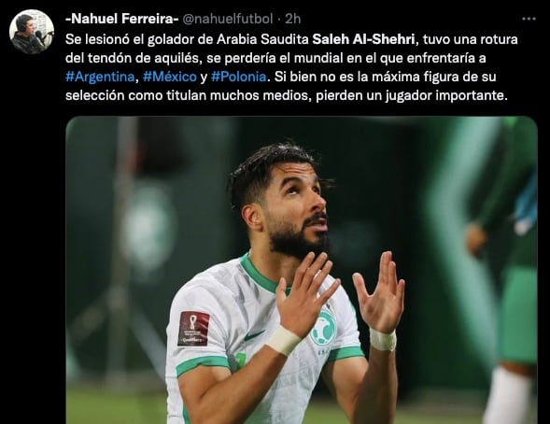Follow the #Argentina hashtag
Screen dimensions: 550x424
click(x=100, y=77)
